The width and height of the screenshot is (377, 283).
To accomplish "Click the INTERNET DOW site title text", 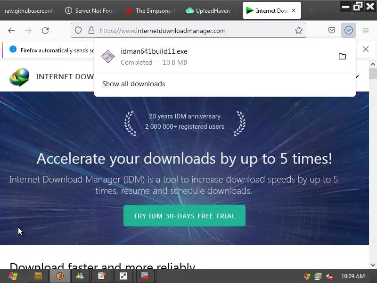I will (x=65, y=77).
